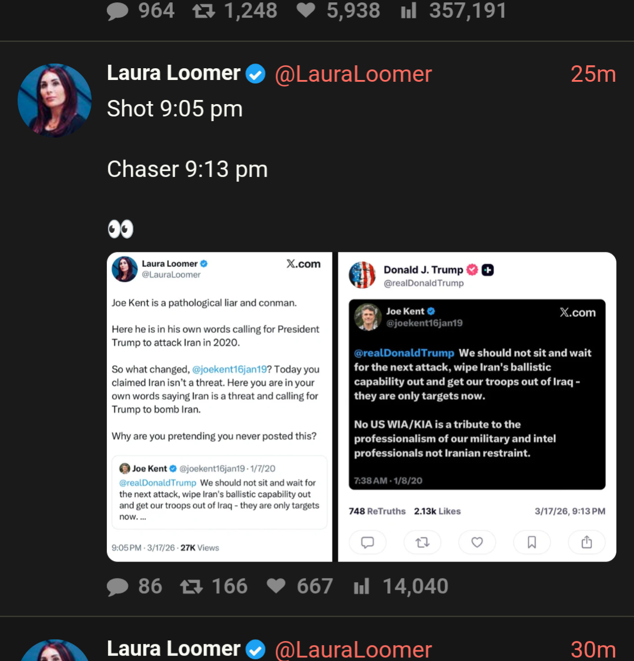The height and width of the screenshot is (661, 634).
Task: Open the left image showing Loomer's X.com post
Action: pos(219,407)
